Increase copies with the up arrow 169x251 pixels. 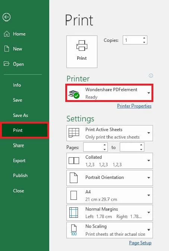[144, 38]
